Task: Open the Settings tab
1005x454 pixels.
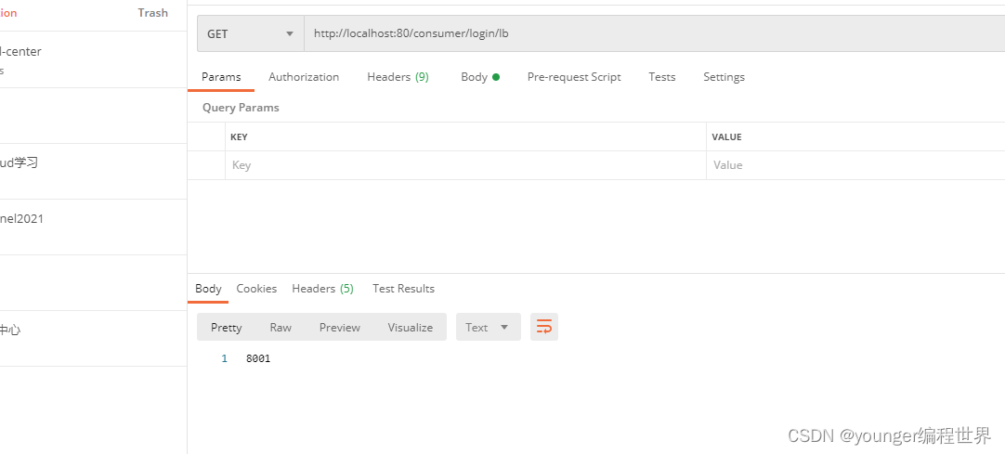Action: [x=724, y=77]
